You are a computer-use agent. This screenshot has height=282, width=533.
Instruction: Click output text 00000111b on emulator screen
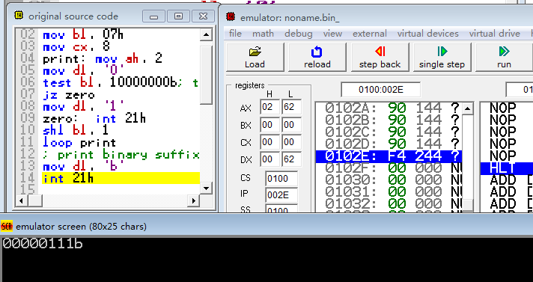[43, 244]
